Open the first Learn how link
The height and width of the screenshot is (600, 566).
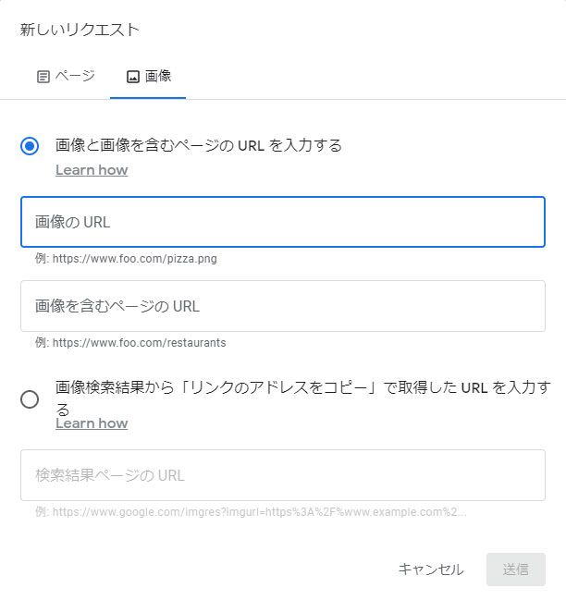[92, 170]
